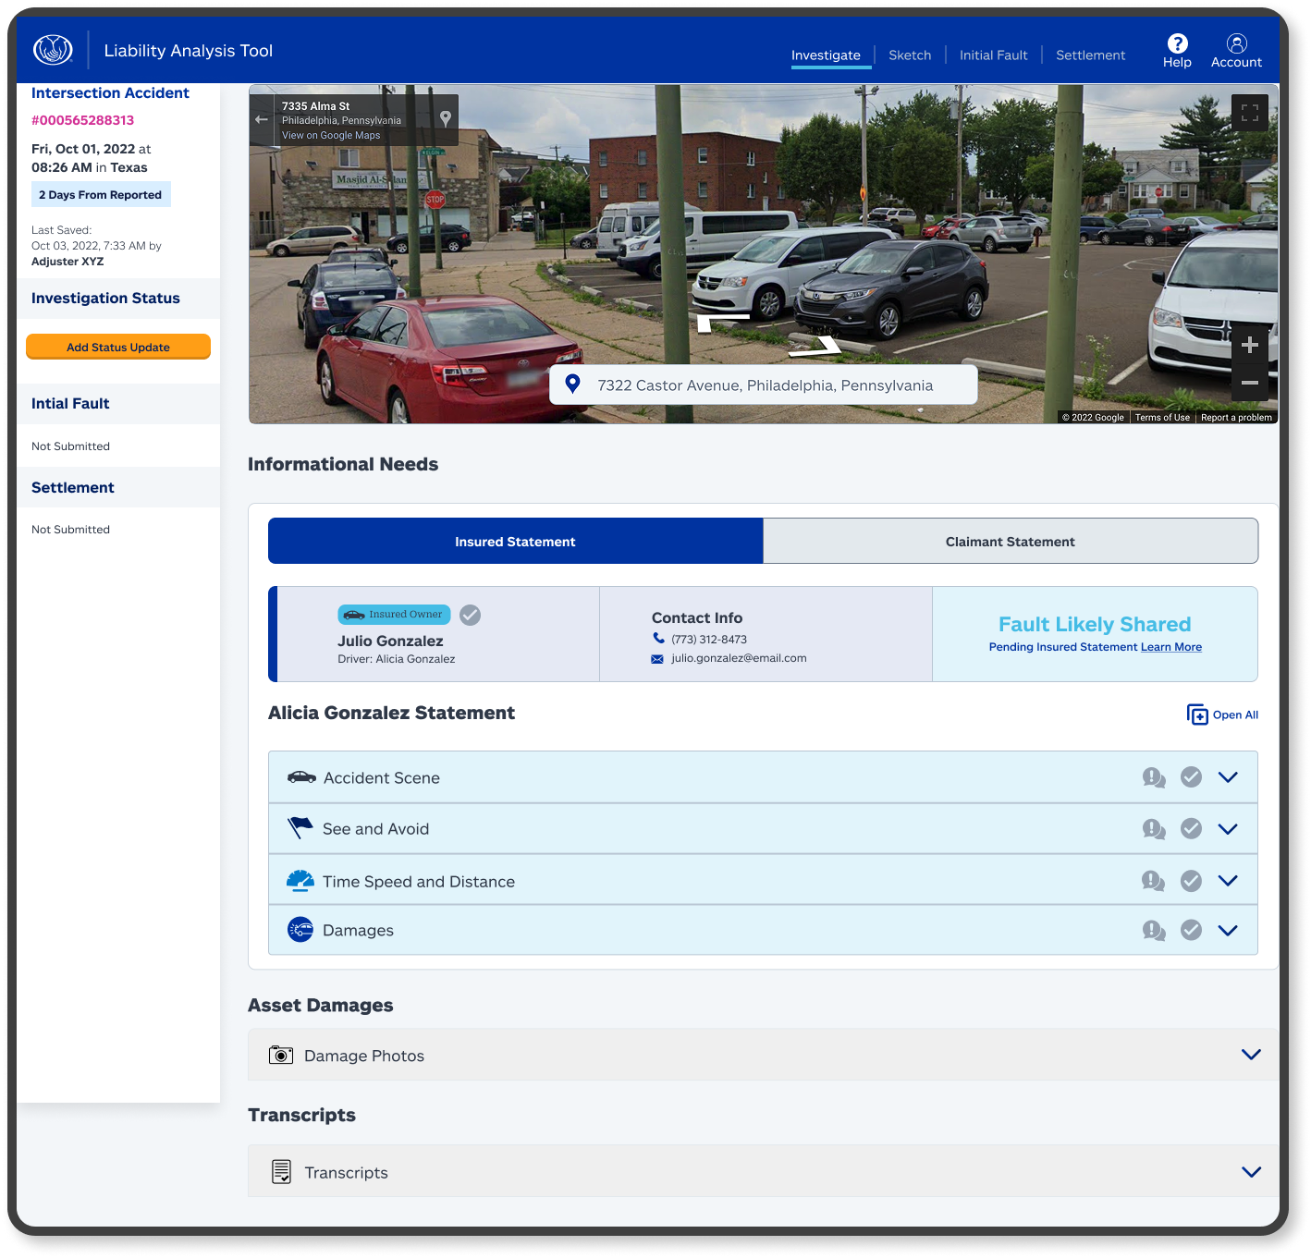Zoom in street view with plus
Screen dimensions: 1311x1258
coord(1250,345)
